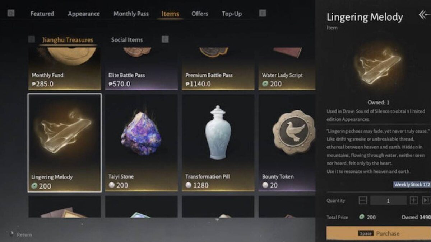
Task: Open the Appearance tab
Action: tap(84, 14)
